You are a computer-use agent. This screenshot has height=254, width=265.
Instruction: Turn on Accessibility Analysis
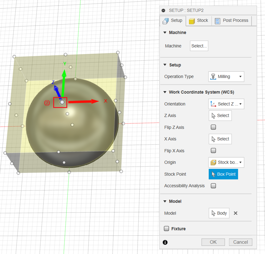[x=213, y=186]
